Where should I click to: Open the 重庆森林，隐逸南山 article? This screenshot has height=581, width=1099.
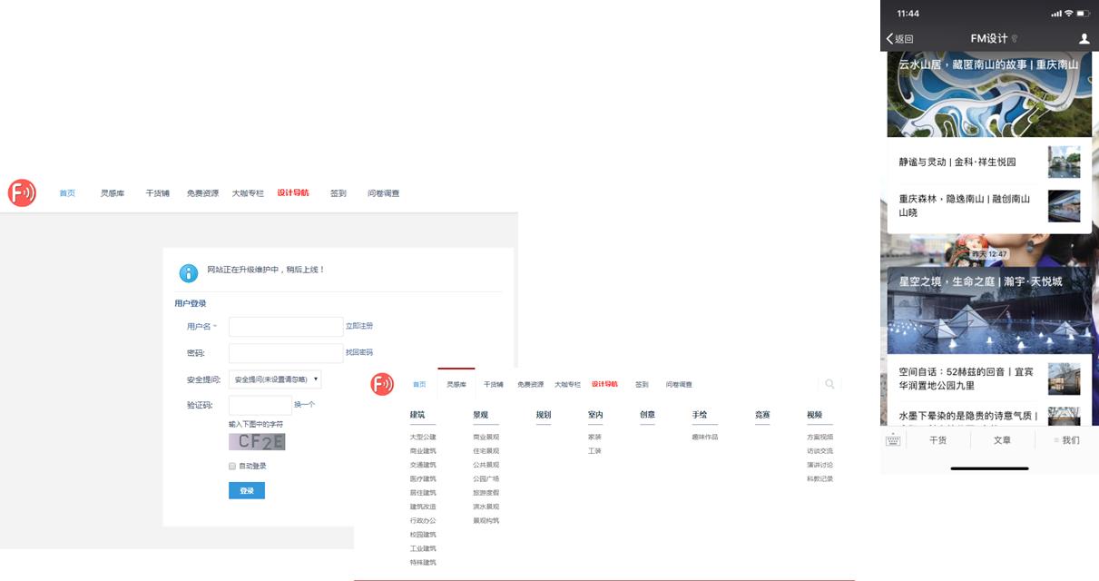coord(989,205)
